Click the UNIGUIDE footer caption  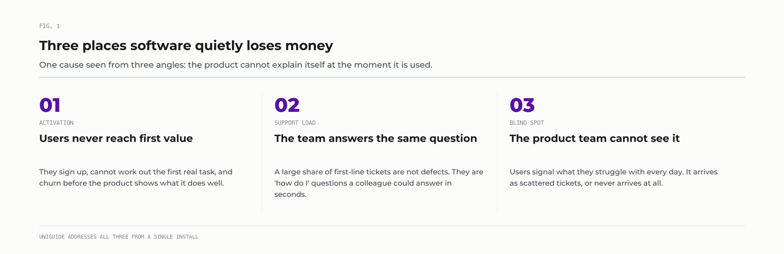click(119, 237)
